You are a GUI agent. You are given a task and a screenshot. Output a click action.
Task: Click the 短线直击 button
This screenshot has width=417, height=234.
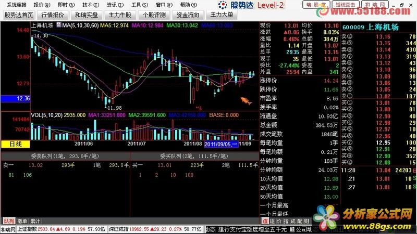click(346, 5)
